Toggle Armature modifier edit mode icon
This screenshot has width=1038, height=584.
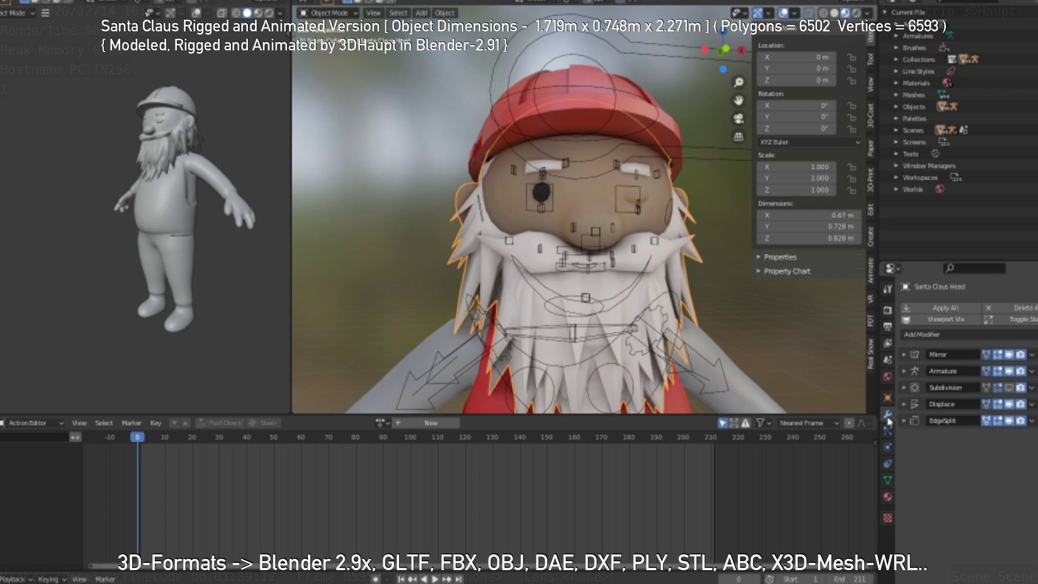[997, 371]
